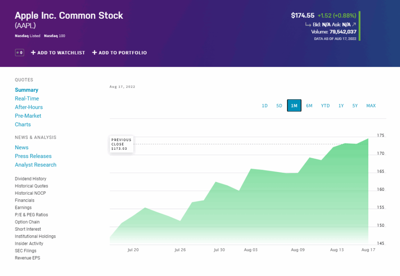
Task: Show MAX history chart range
Action: pos(371,106)
